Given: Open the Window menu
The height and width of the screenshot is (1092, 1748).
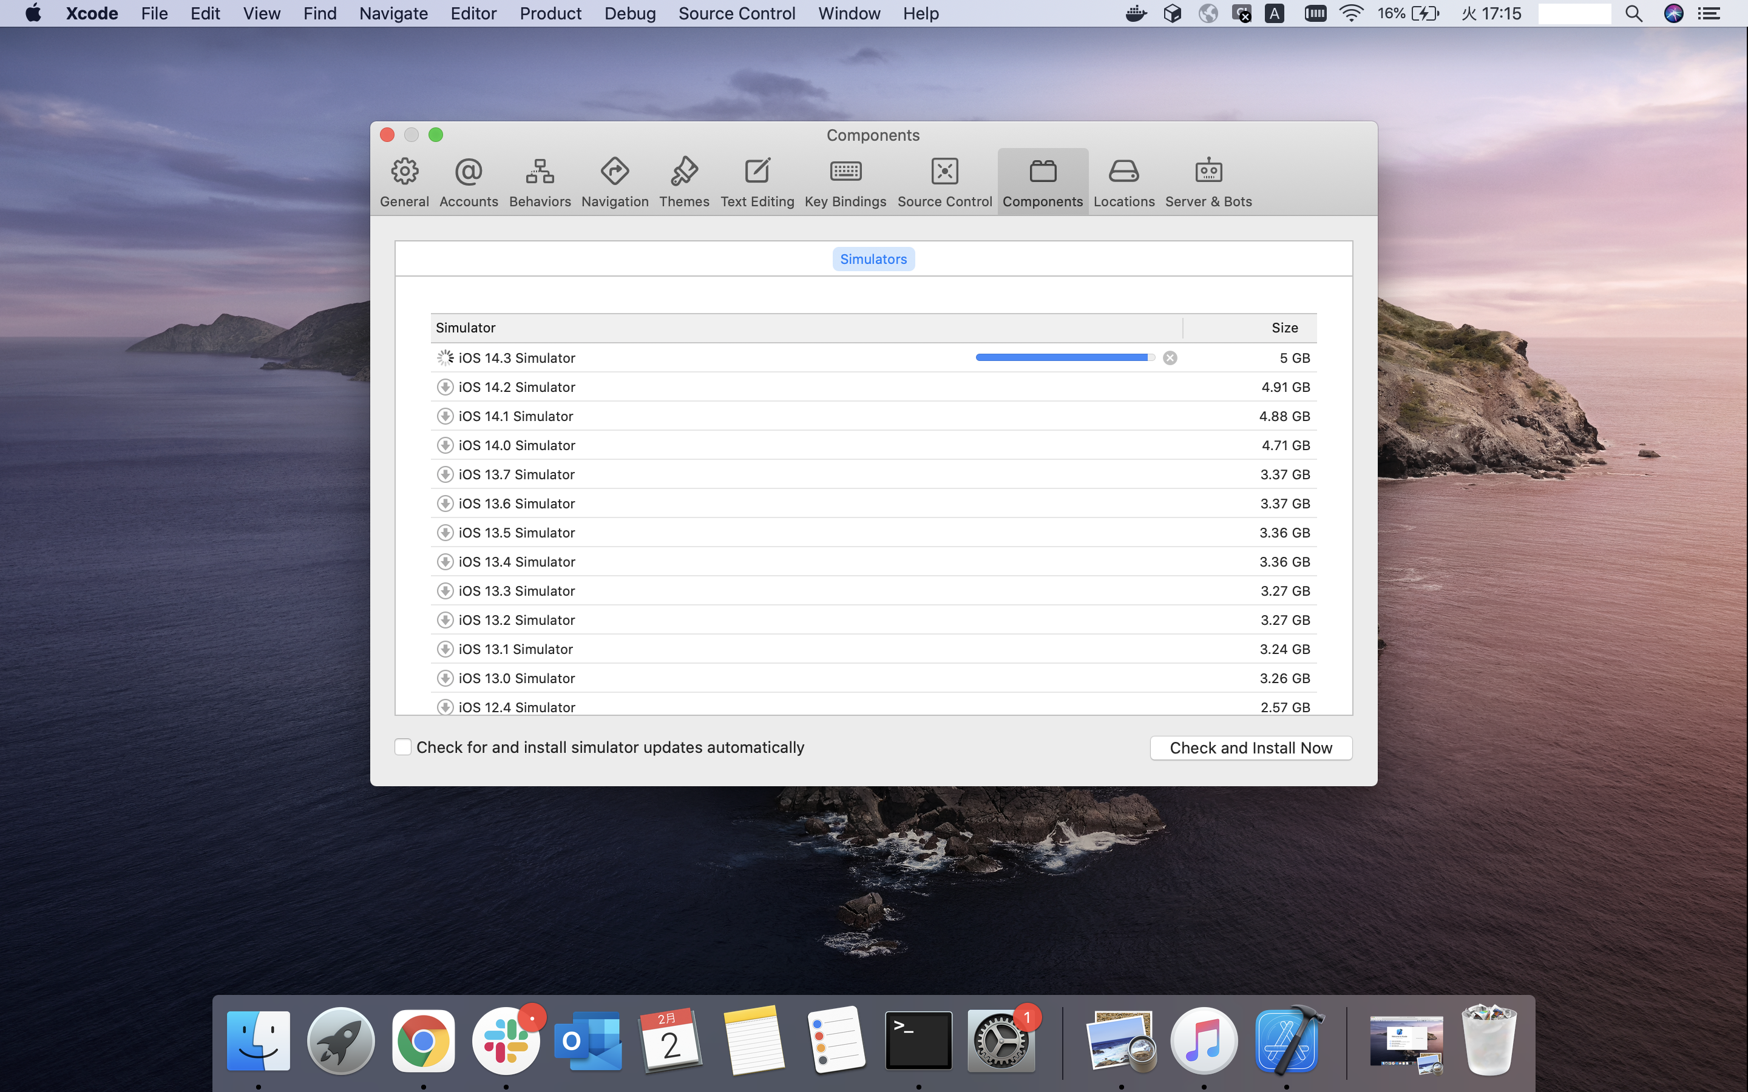Looking at the screenshot, I should tap(849, 14).
